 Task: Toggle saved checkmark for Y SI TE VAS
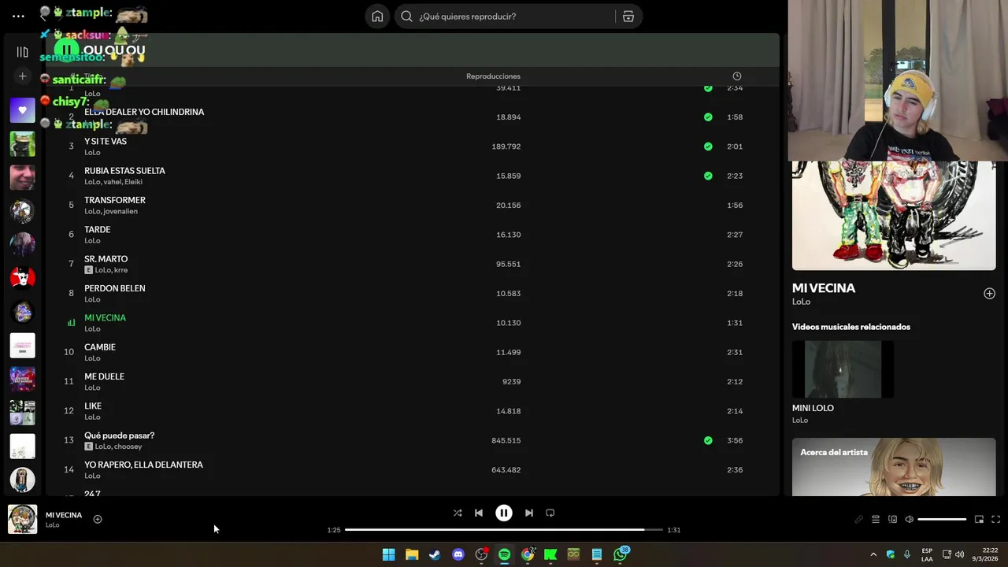pyautogui.click(x=708, y=146)
